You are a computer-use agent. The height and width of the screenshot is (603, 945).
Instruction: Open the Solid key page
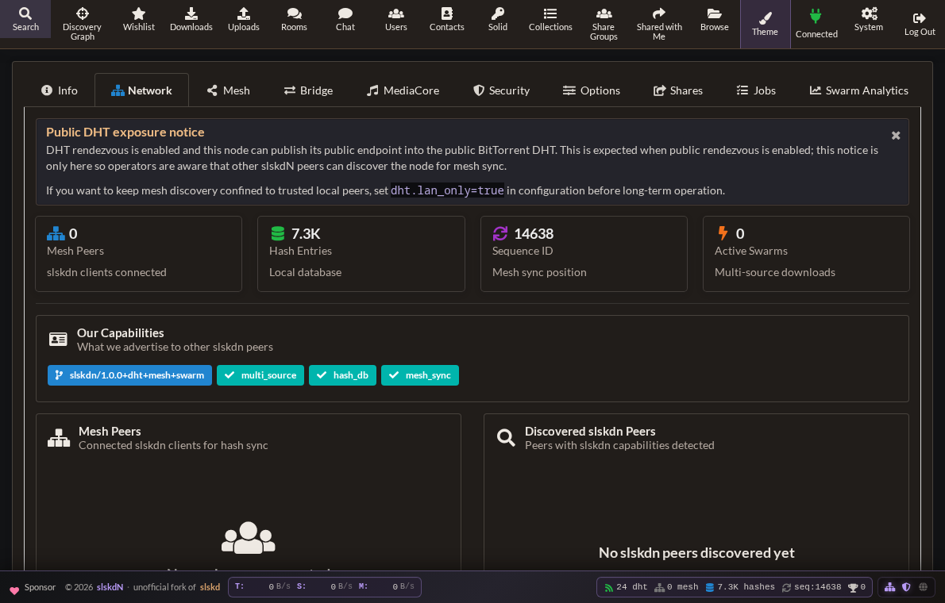pos(498,19)
